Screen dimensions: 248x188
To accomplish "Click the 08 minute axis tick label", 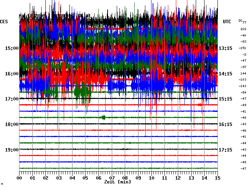I will pos(125,178).
